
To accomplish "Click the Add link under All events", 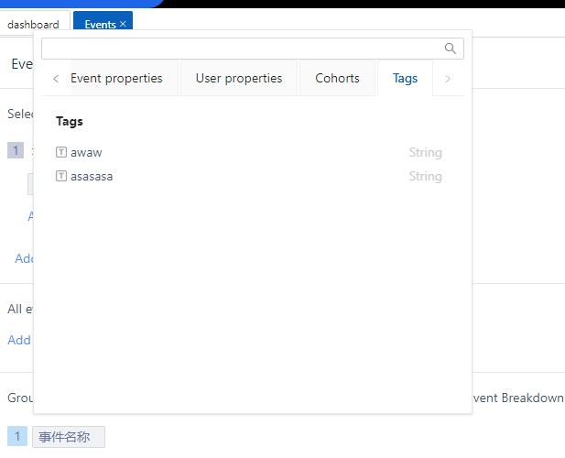I will coord(19,340).
